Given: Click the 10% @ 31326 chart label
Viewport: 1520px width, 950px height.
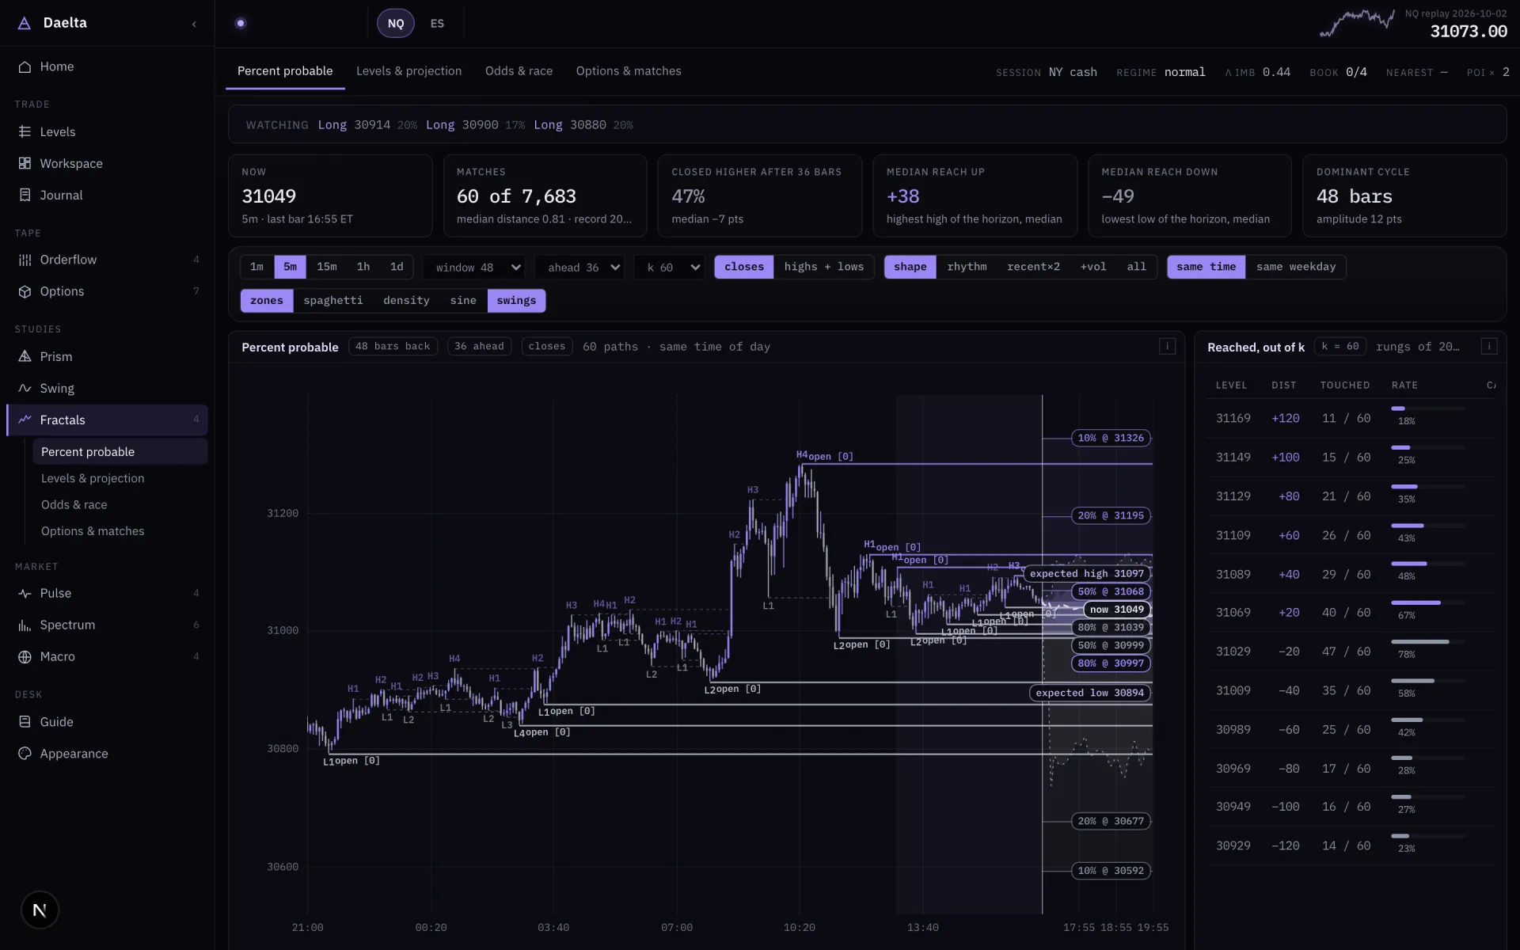Looking at the screenshot, I should (x=1111, y=438).
